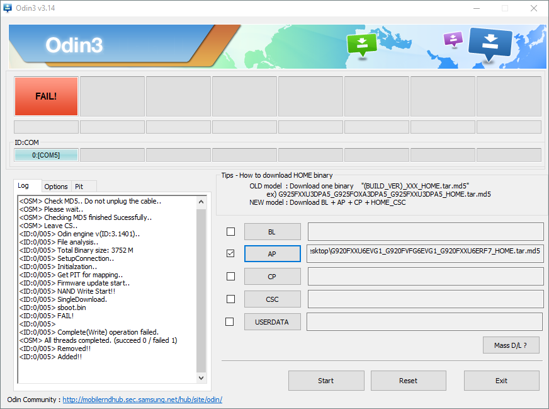This screenshot has height=409, width=549.
Task: Click the purple download icon in banner
Action: pyautogui.click(x=453, y=39)
